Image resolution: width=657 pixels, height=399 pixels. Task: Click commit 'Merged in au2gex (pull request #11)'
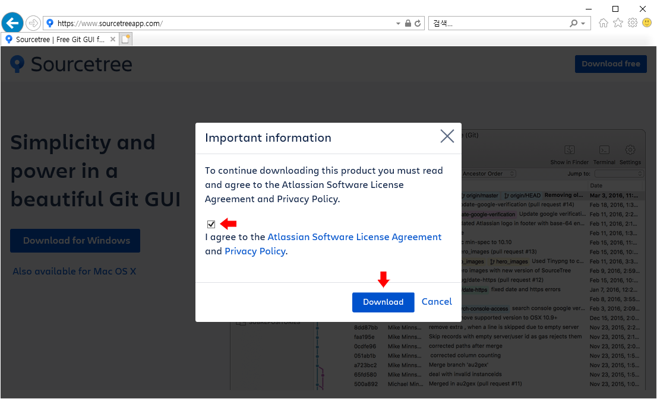pyautogui.click(x=475, y=384)
